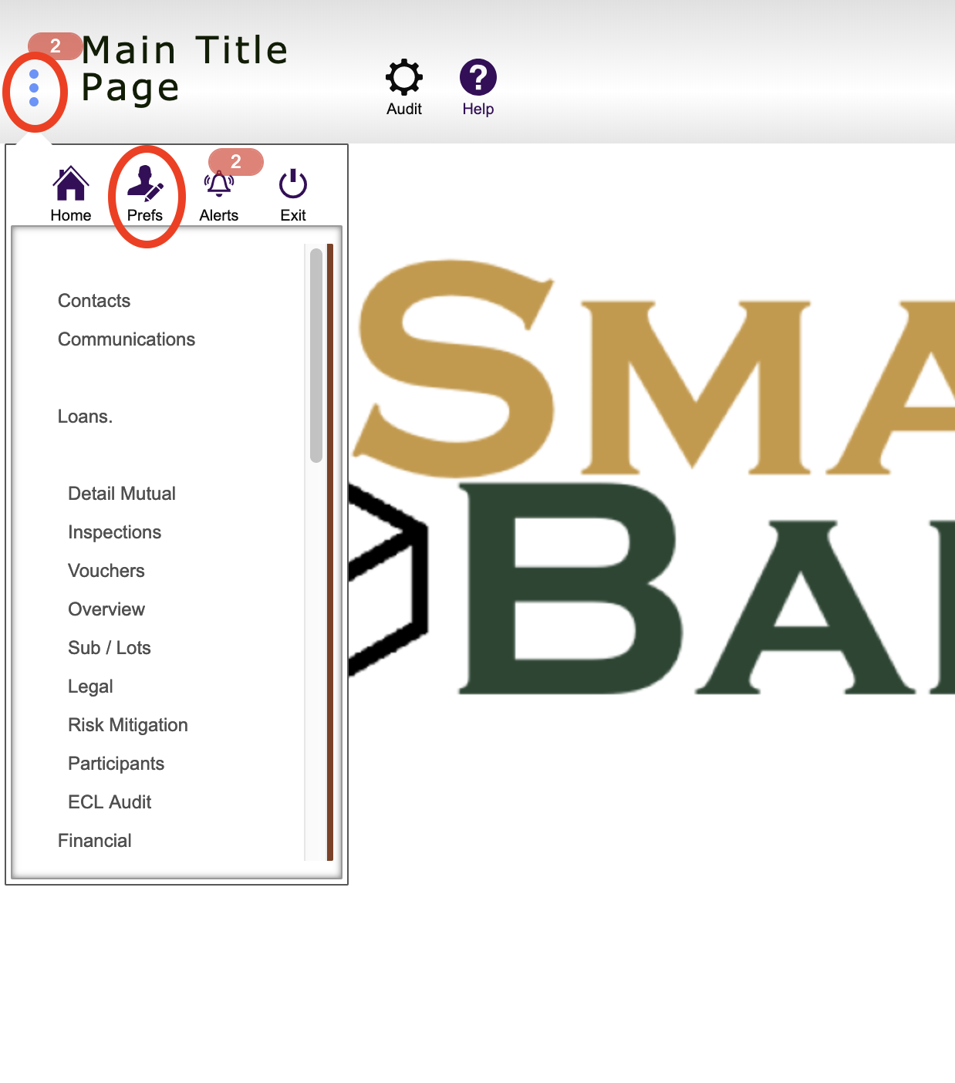This screenshot has width=955, height=1083.
Task: Open the Vouchers menu entry
Action: [106, 571]
